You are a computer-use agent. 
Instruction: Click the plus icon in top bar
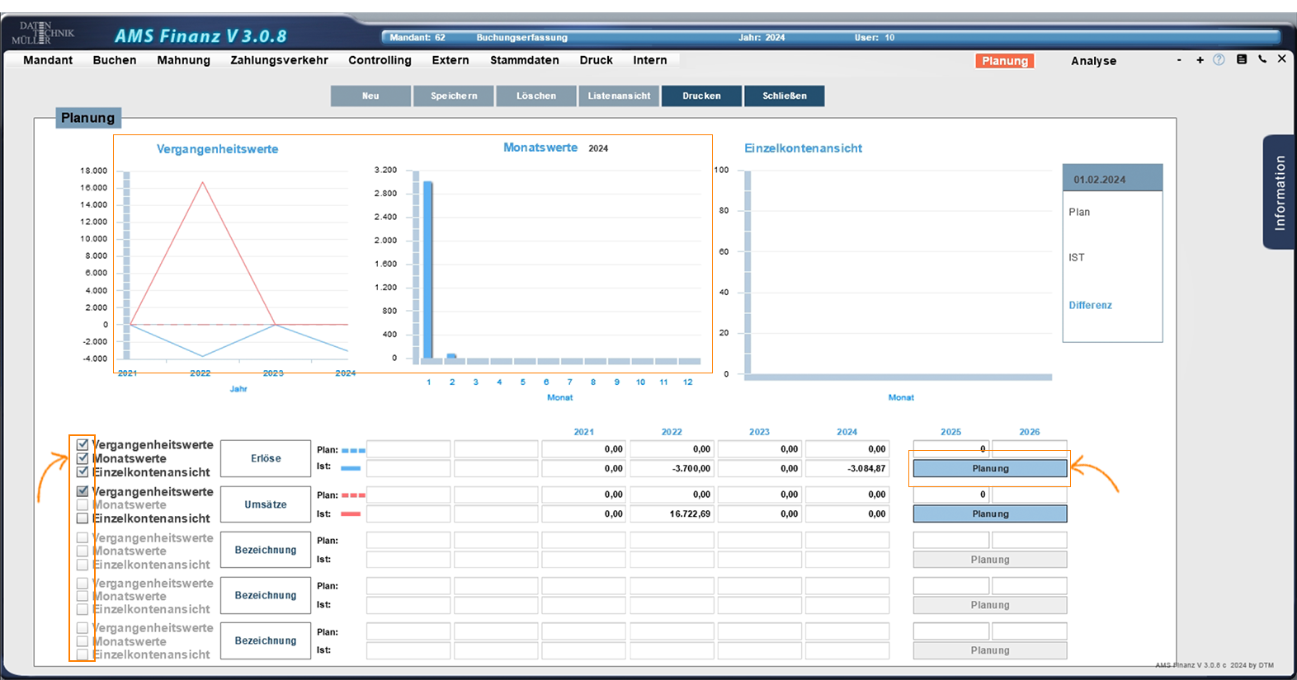pyautogui.click(x=1200, y=60)
